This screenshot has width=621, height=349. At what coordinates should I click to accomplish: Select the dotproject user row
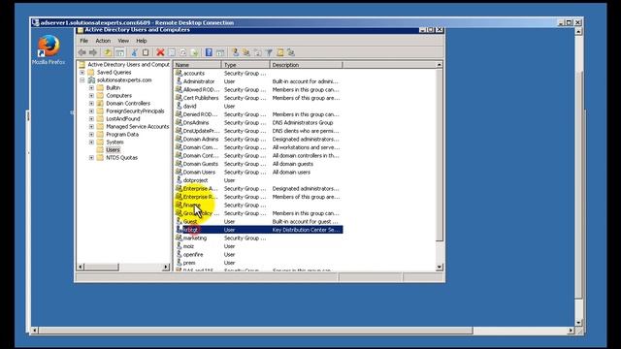click(x=258, y=180)
